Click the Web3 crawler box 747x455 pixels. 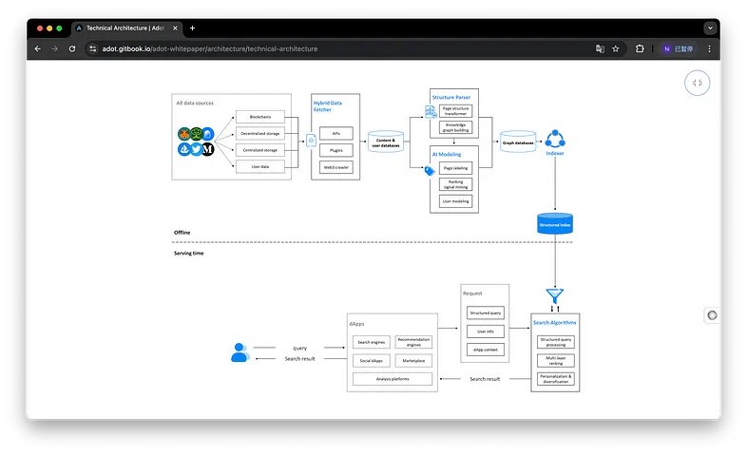point(336,167)
